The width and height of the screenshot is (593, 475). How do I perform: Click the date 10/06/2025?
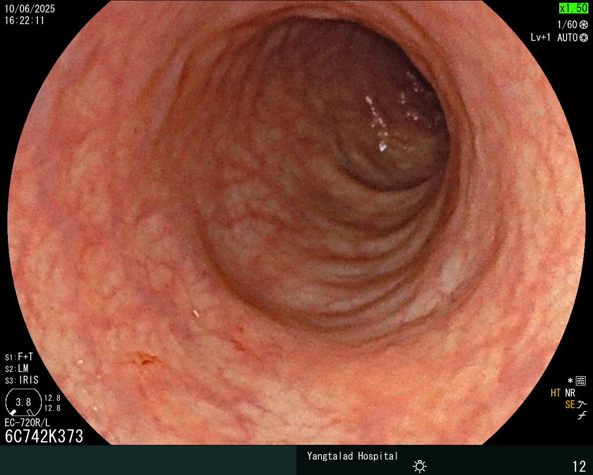coord(30,9)
